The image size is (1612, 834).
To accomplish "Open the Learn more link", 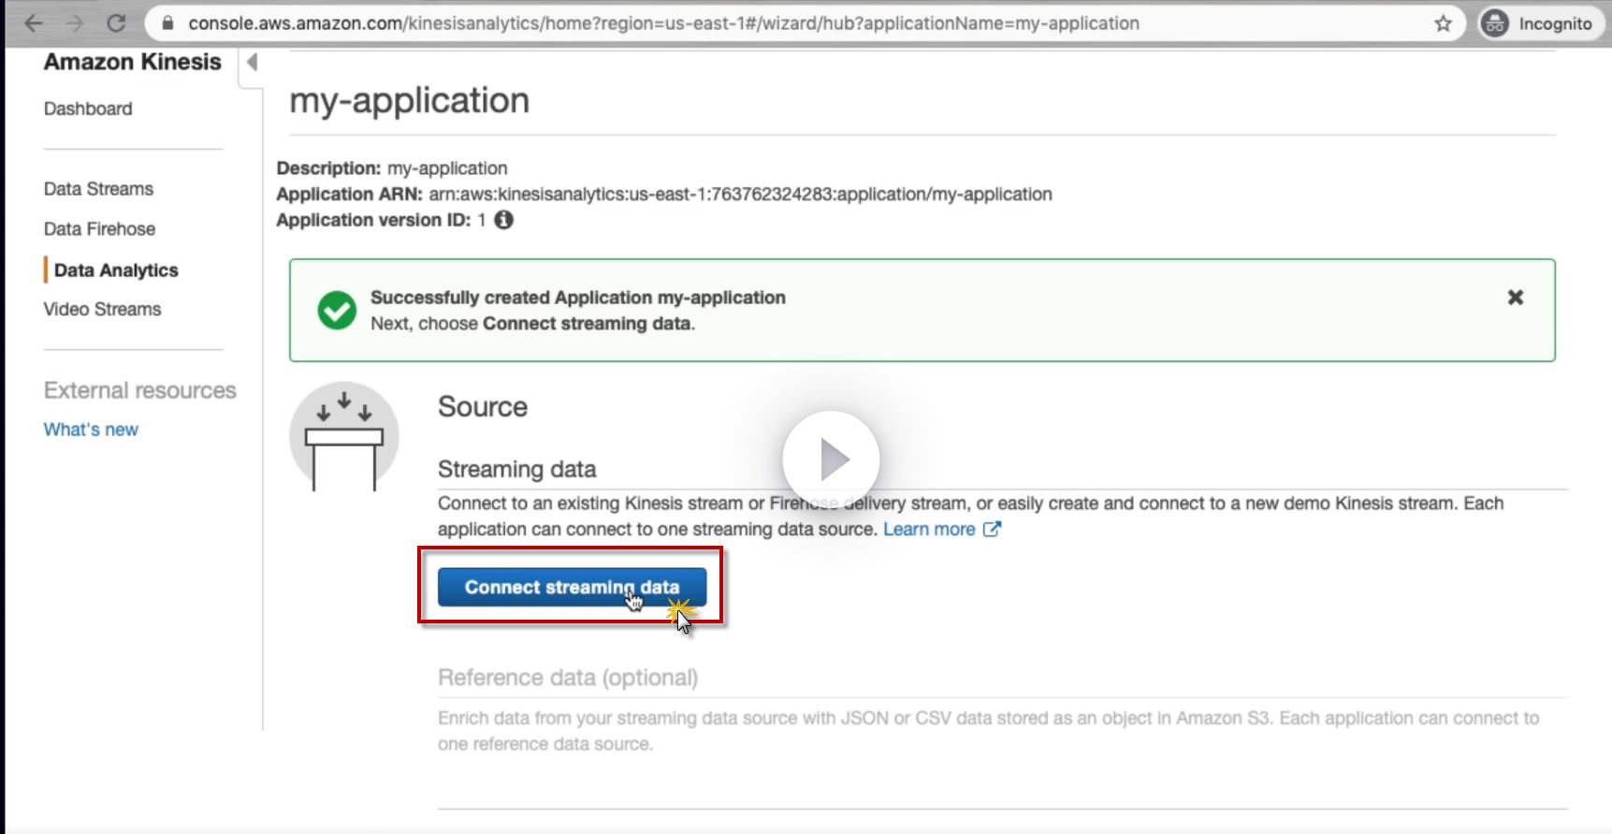I will [929, 529].
